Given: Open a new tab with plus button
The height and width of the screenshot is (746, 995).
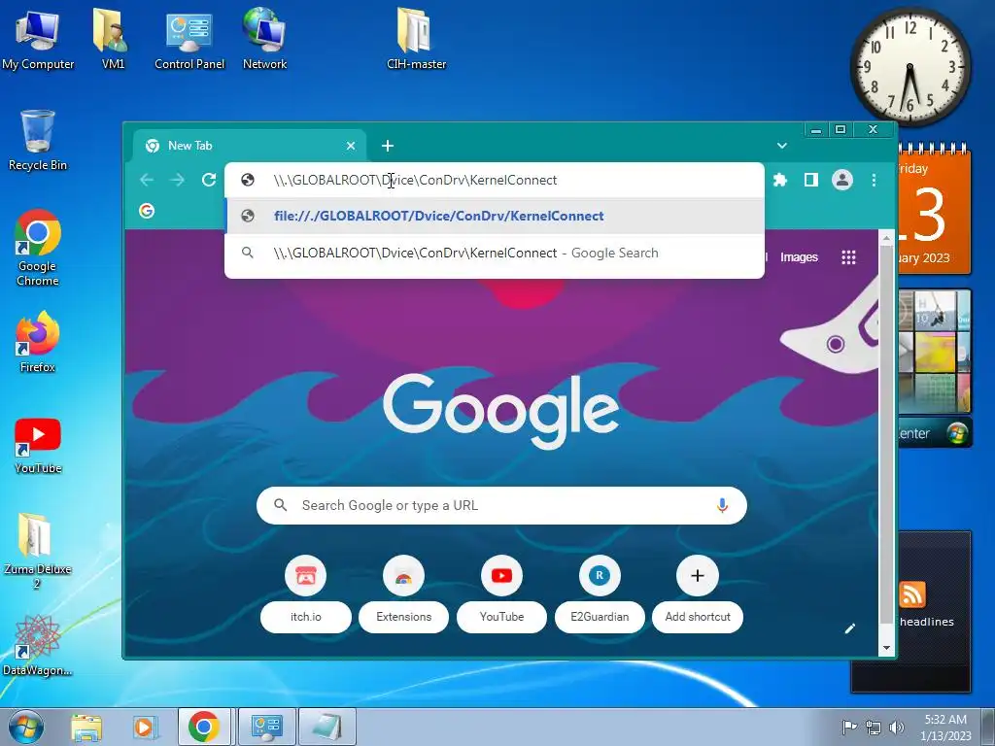Looking at the screenshot, I should [387, 146].
